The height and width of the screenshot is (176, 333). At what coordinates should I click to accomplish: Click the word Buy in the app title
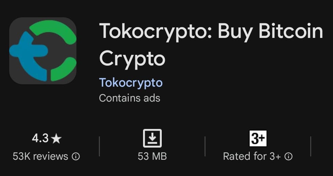pos(235,31)
